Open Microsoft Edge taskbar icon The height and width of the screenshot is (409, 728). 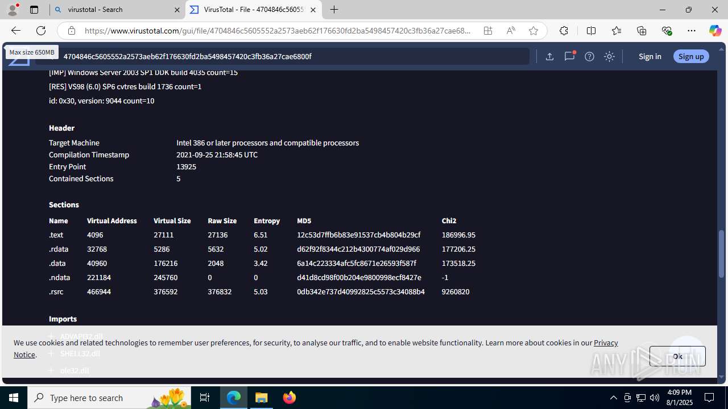click(234, 398)
